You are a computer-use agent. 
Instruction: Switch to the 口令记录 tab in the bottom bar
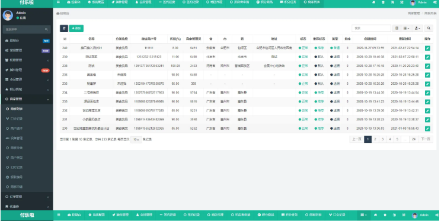tap(337, 215)
